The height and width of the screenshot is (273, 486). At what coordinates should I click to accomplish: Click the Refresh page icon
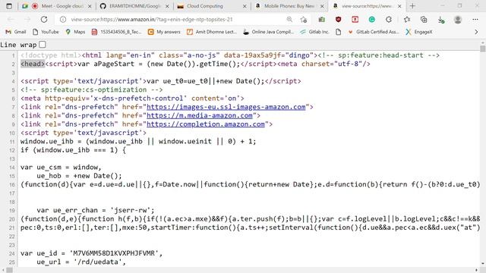(44, 19)
